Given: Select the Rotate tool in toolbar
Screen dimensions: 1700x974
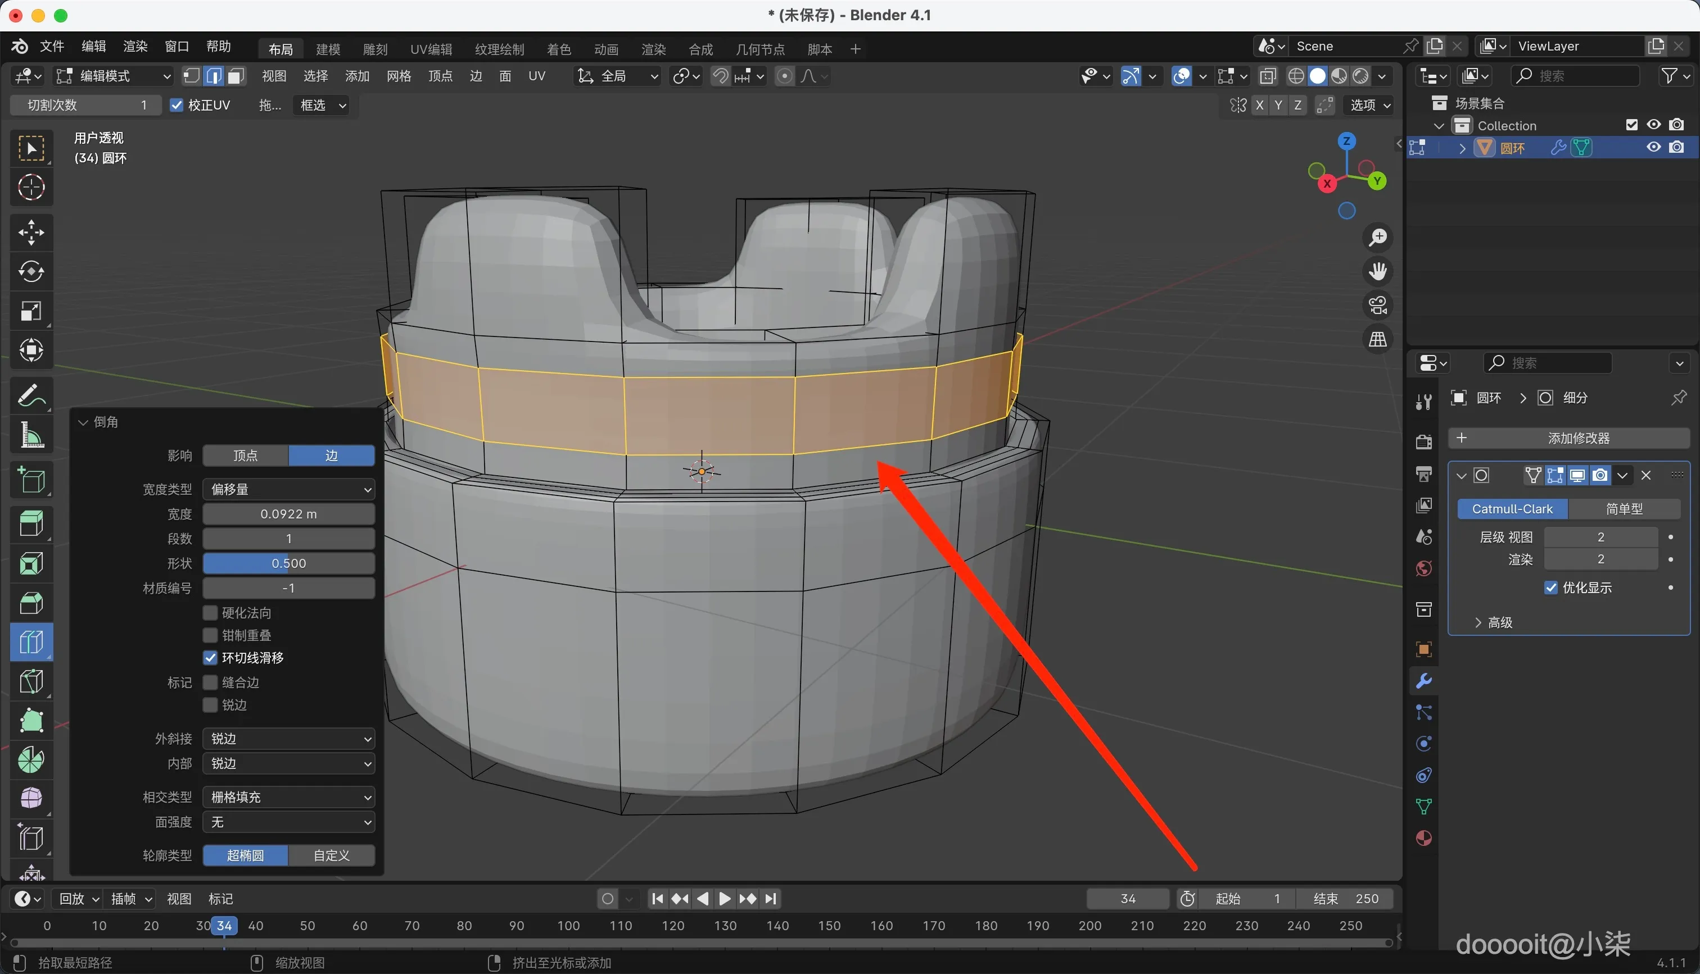Looking at the screenshot, I should [x=31, y=271].
